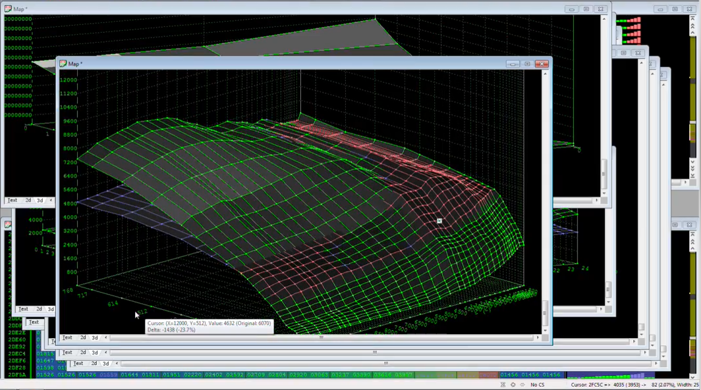Select 3d tab in small left-side map window
701x390 pixels.
(x=51, y=309)
